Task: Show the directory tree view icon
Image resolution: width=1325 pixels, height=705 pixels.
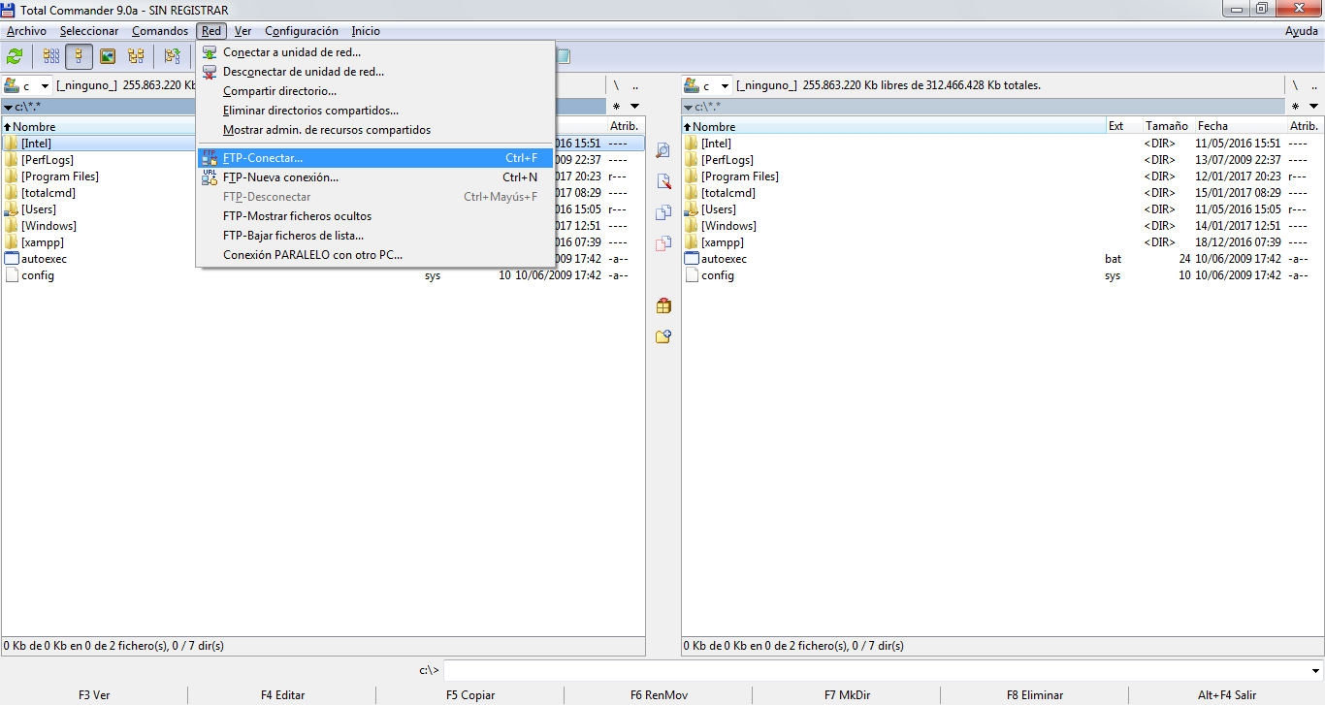Action: 136,56
